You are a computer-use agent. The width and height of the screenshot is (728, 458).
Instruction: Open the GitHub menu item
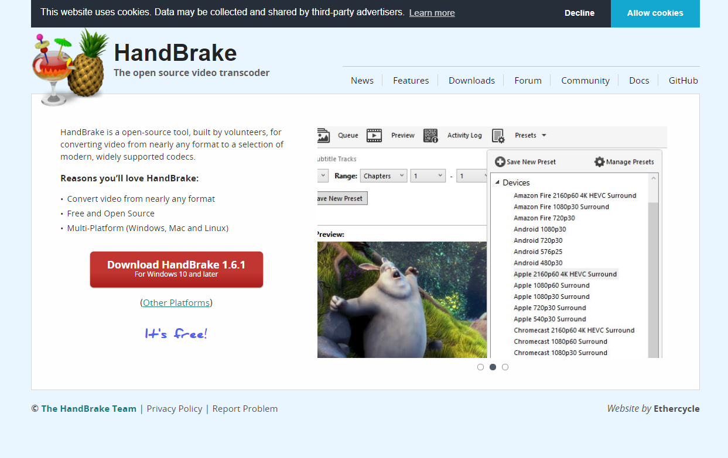point(683,81)
